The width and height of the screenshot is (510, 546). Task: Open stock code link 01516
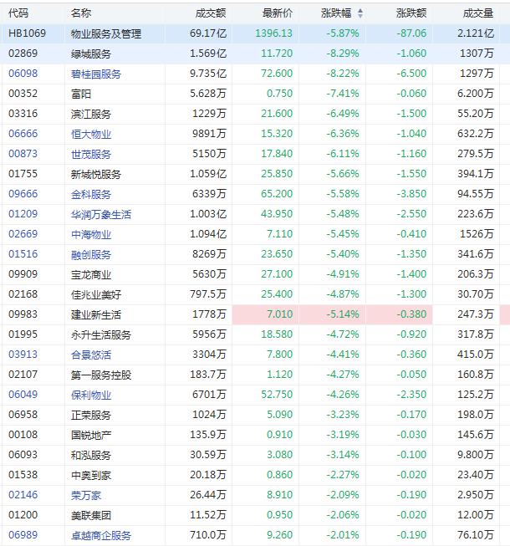(x=23, y=254)
